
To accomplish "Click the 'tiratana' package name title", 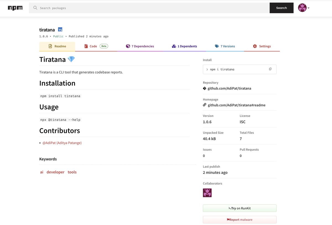I will coord(47,30).
